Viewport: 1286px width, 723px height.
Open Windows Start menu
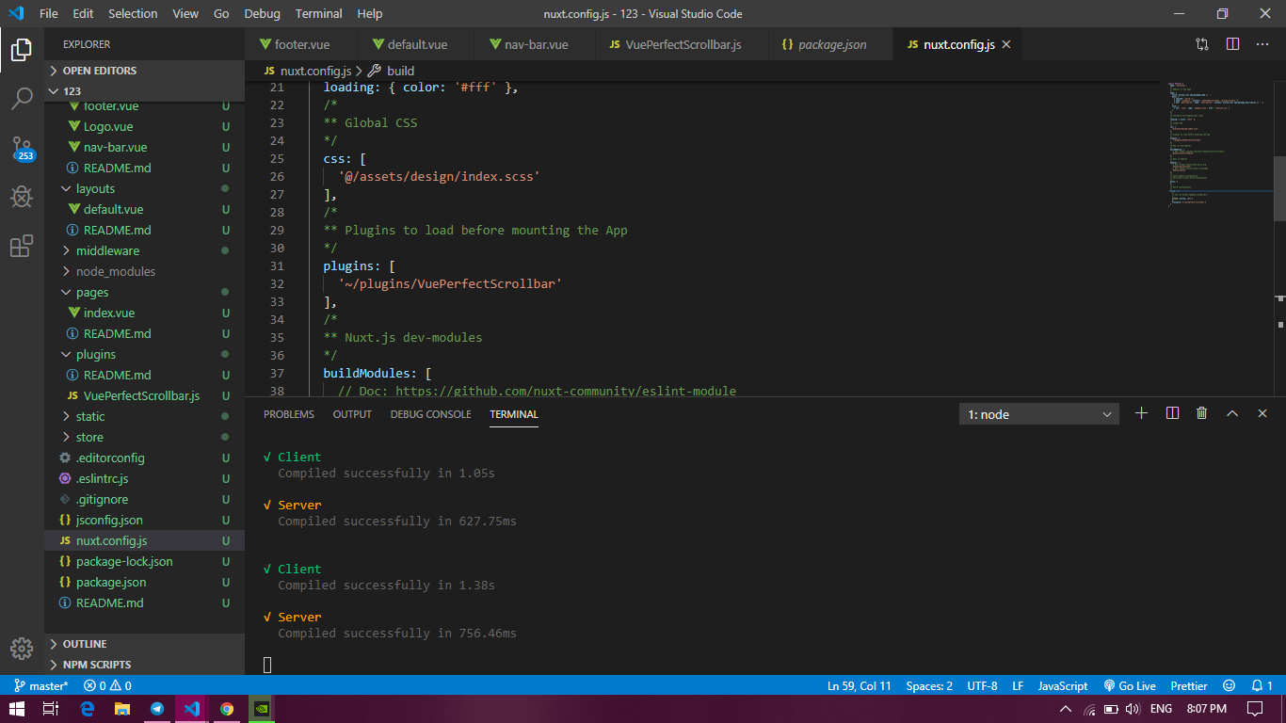17,708
